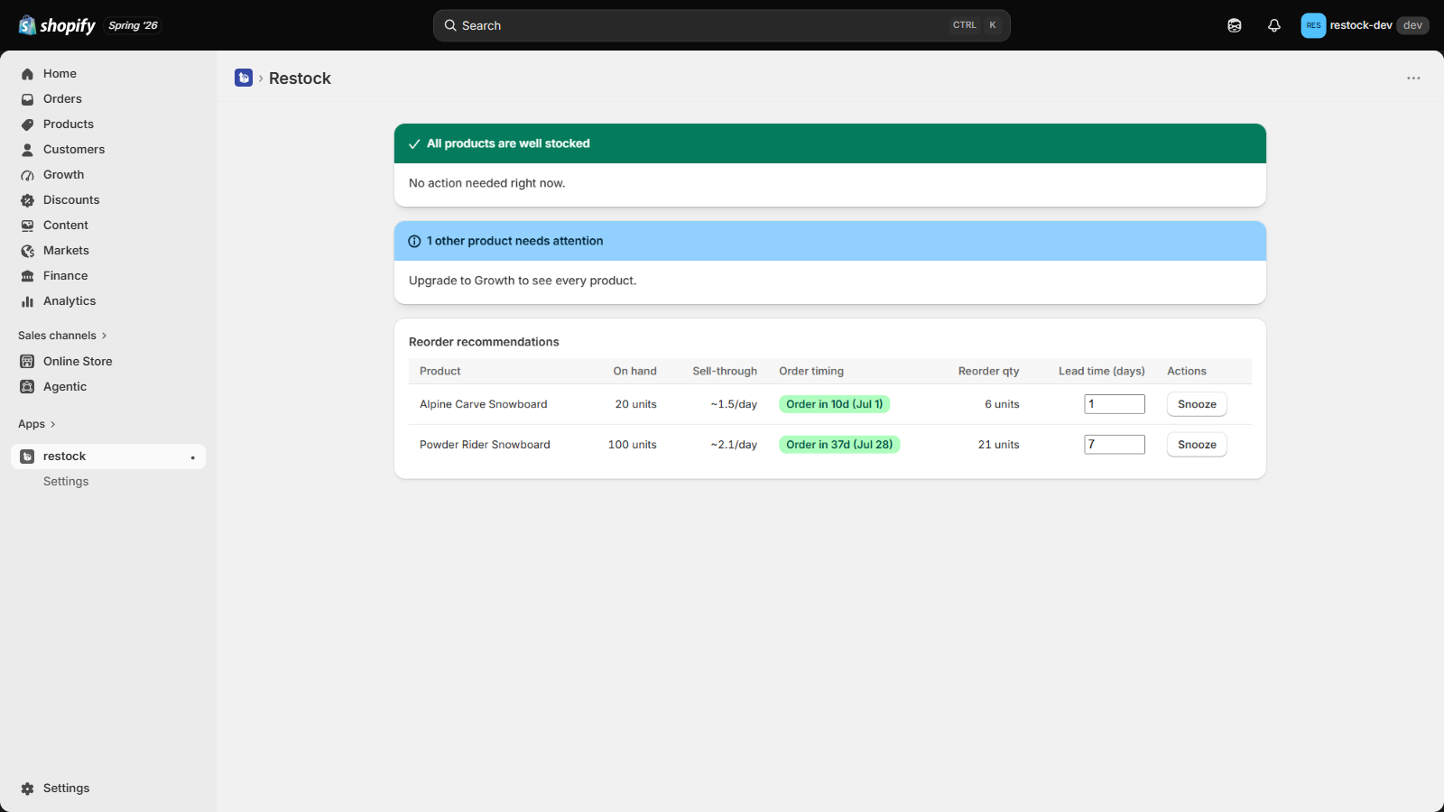This screenshot has width=1444, height=812.
Task: Expand the Apps section
Action: (x=37, y=424)
